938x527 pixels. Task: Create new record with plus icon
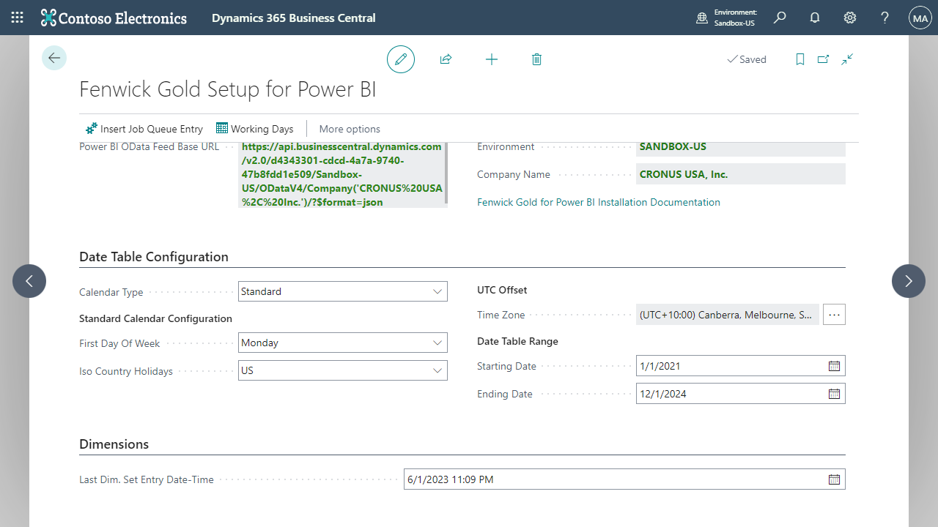coord(492,59)
